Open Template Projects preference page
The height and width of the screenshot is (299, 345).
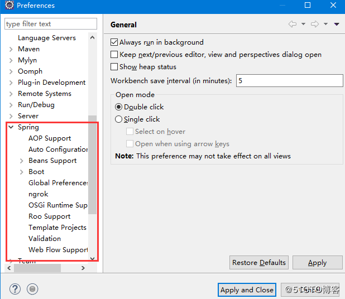[57, 228]
